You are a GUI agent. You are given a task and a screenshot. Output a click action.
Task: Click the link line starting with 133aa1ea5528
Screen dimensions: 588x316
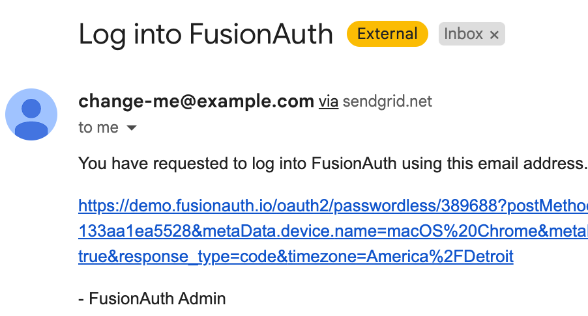coord(333,231)
